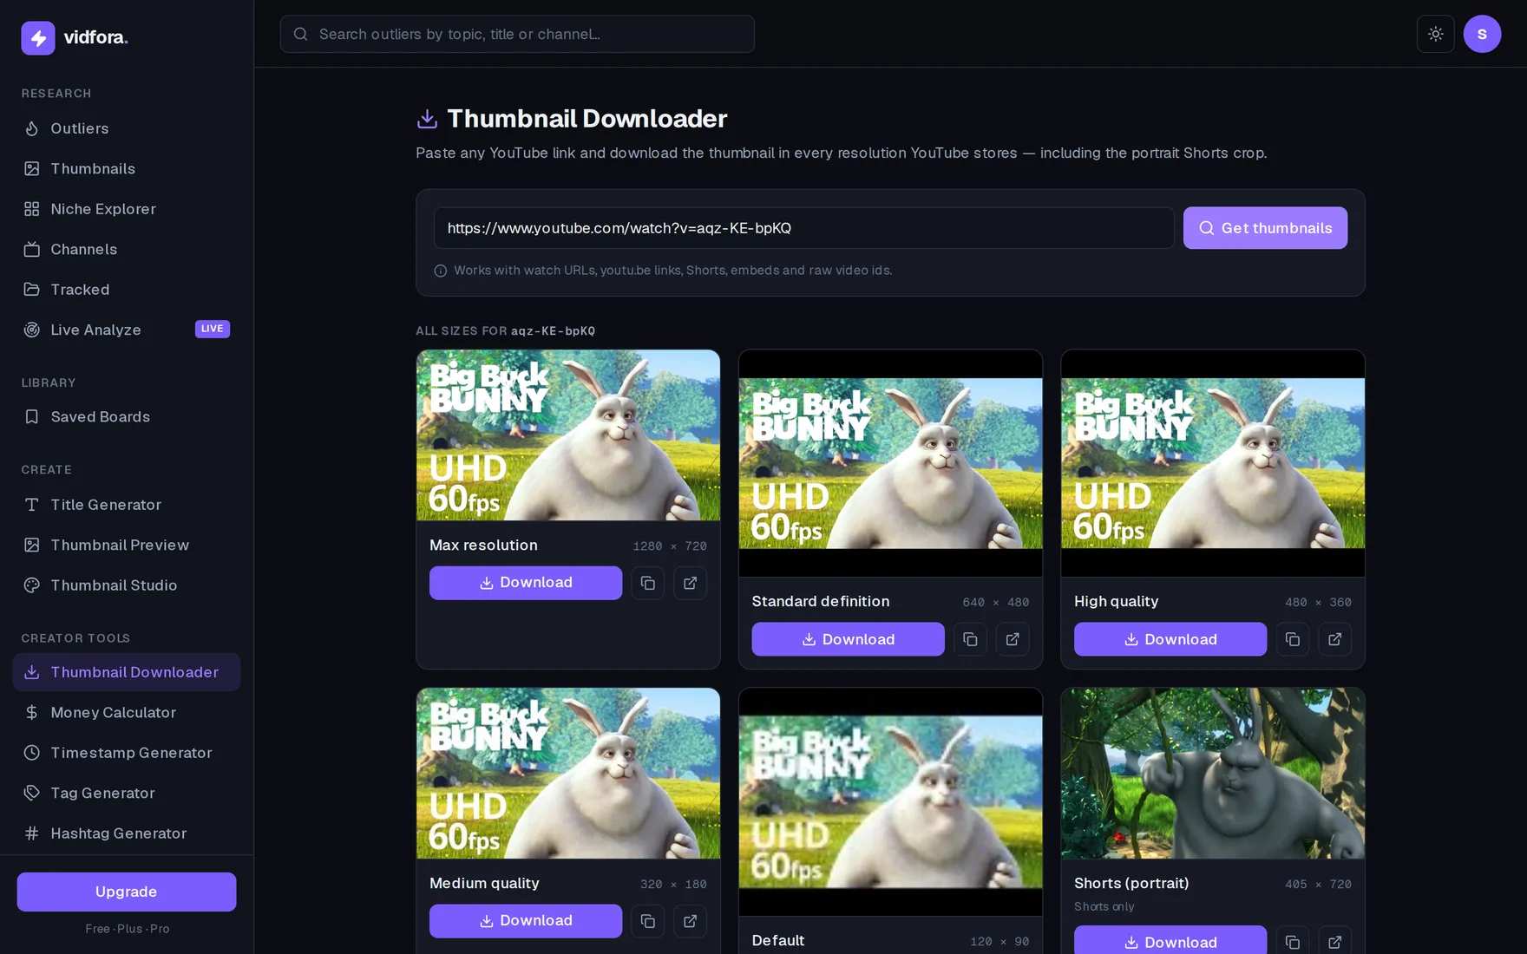Copy the High quality thumbnail link

(1293, 639)
